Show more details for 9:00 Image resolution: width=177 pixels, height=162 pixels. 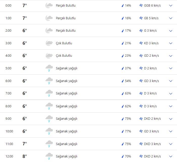tap(171, 119)
